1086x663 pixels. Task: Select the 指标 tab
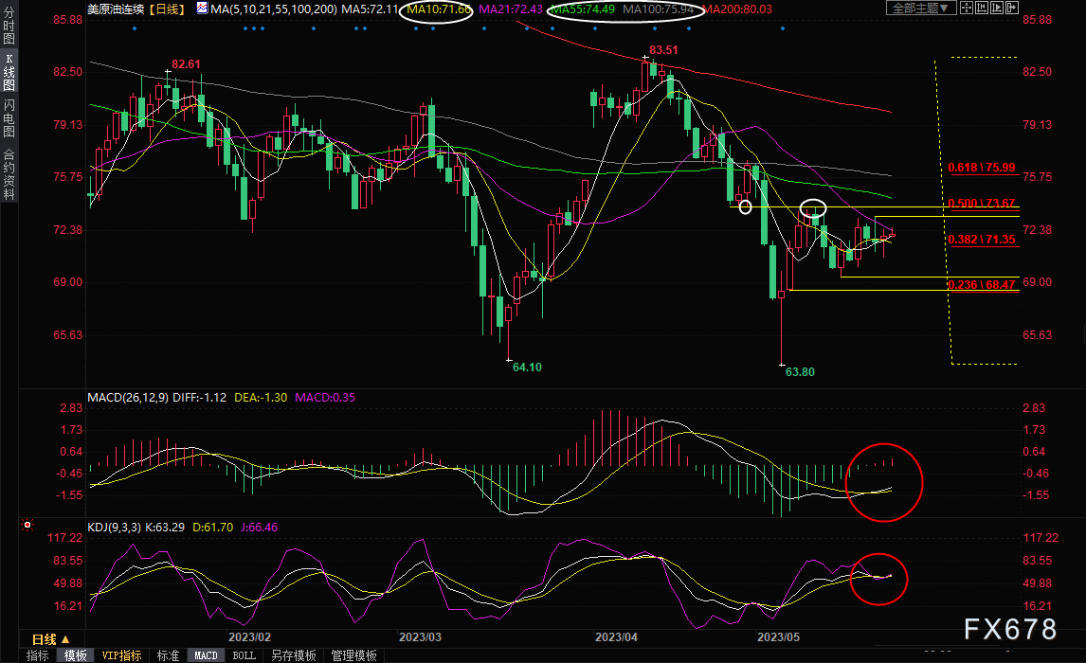tap(37, 655)
